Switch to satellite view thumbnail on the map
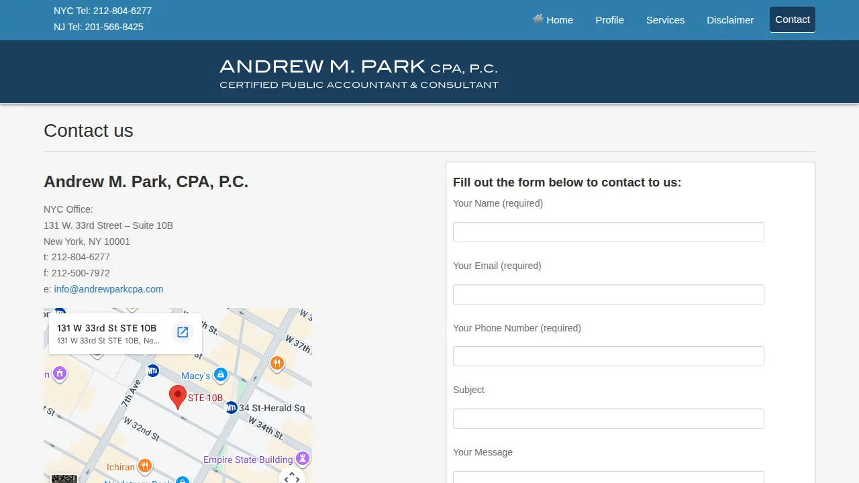 (x=64, y=478)
